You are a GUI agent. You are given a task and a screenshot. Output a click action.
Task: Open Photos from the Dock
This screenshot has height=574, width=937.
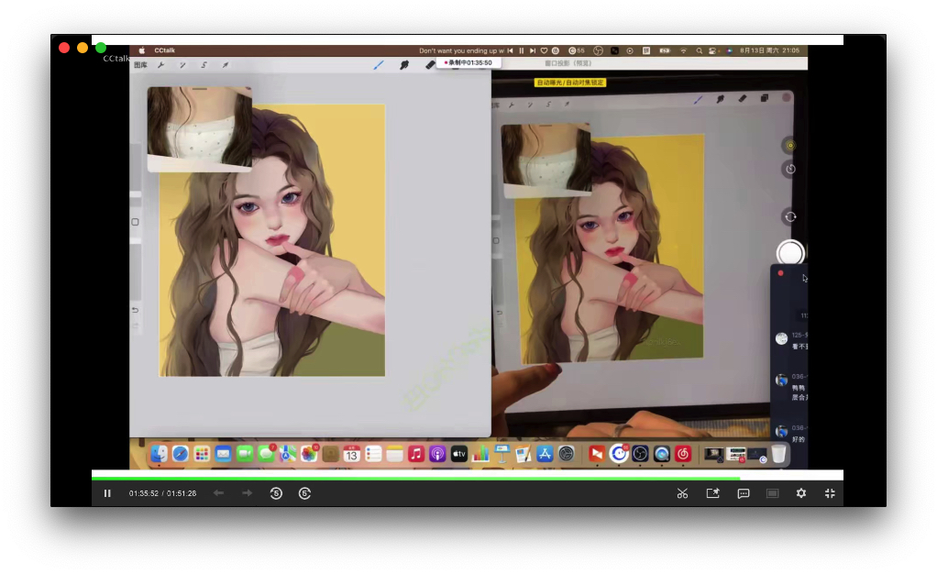click(309, 455)
